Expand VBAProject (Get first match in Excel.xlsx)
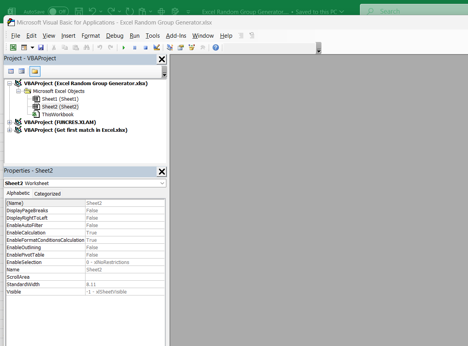 pyautogui.click(x=10, y=130)
